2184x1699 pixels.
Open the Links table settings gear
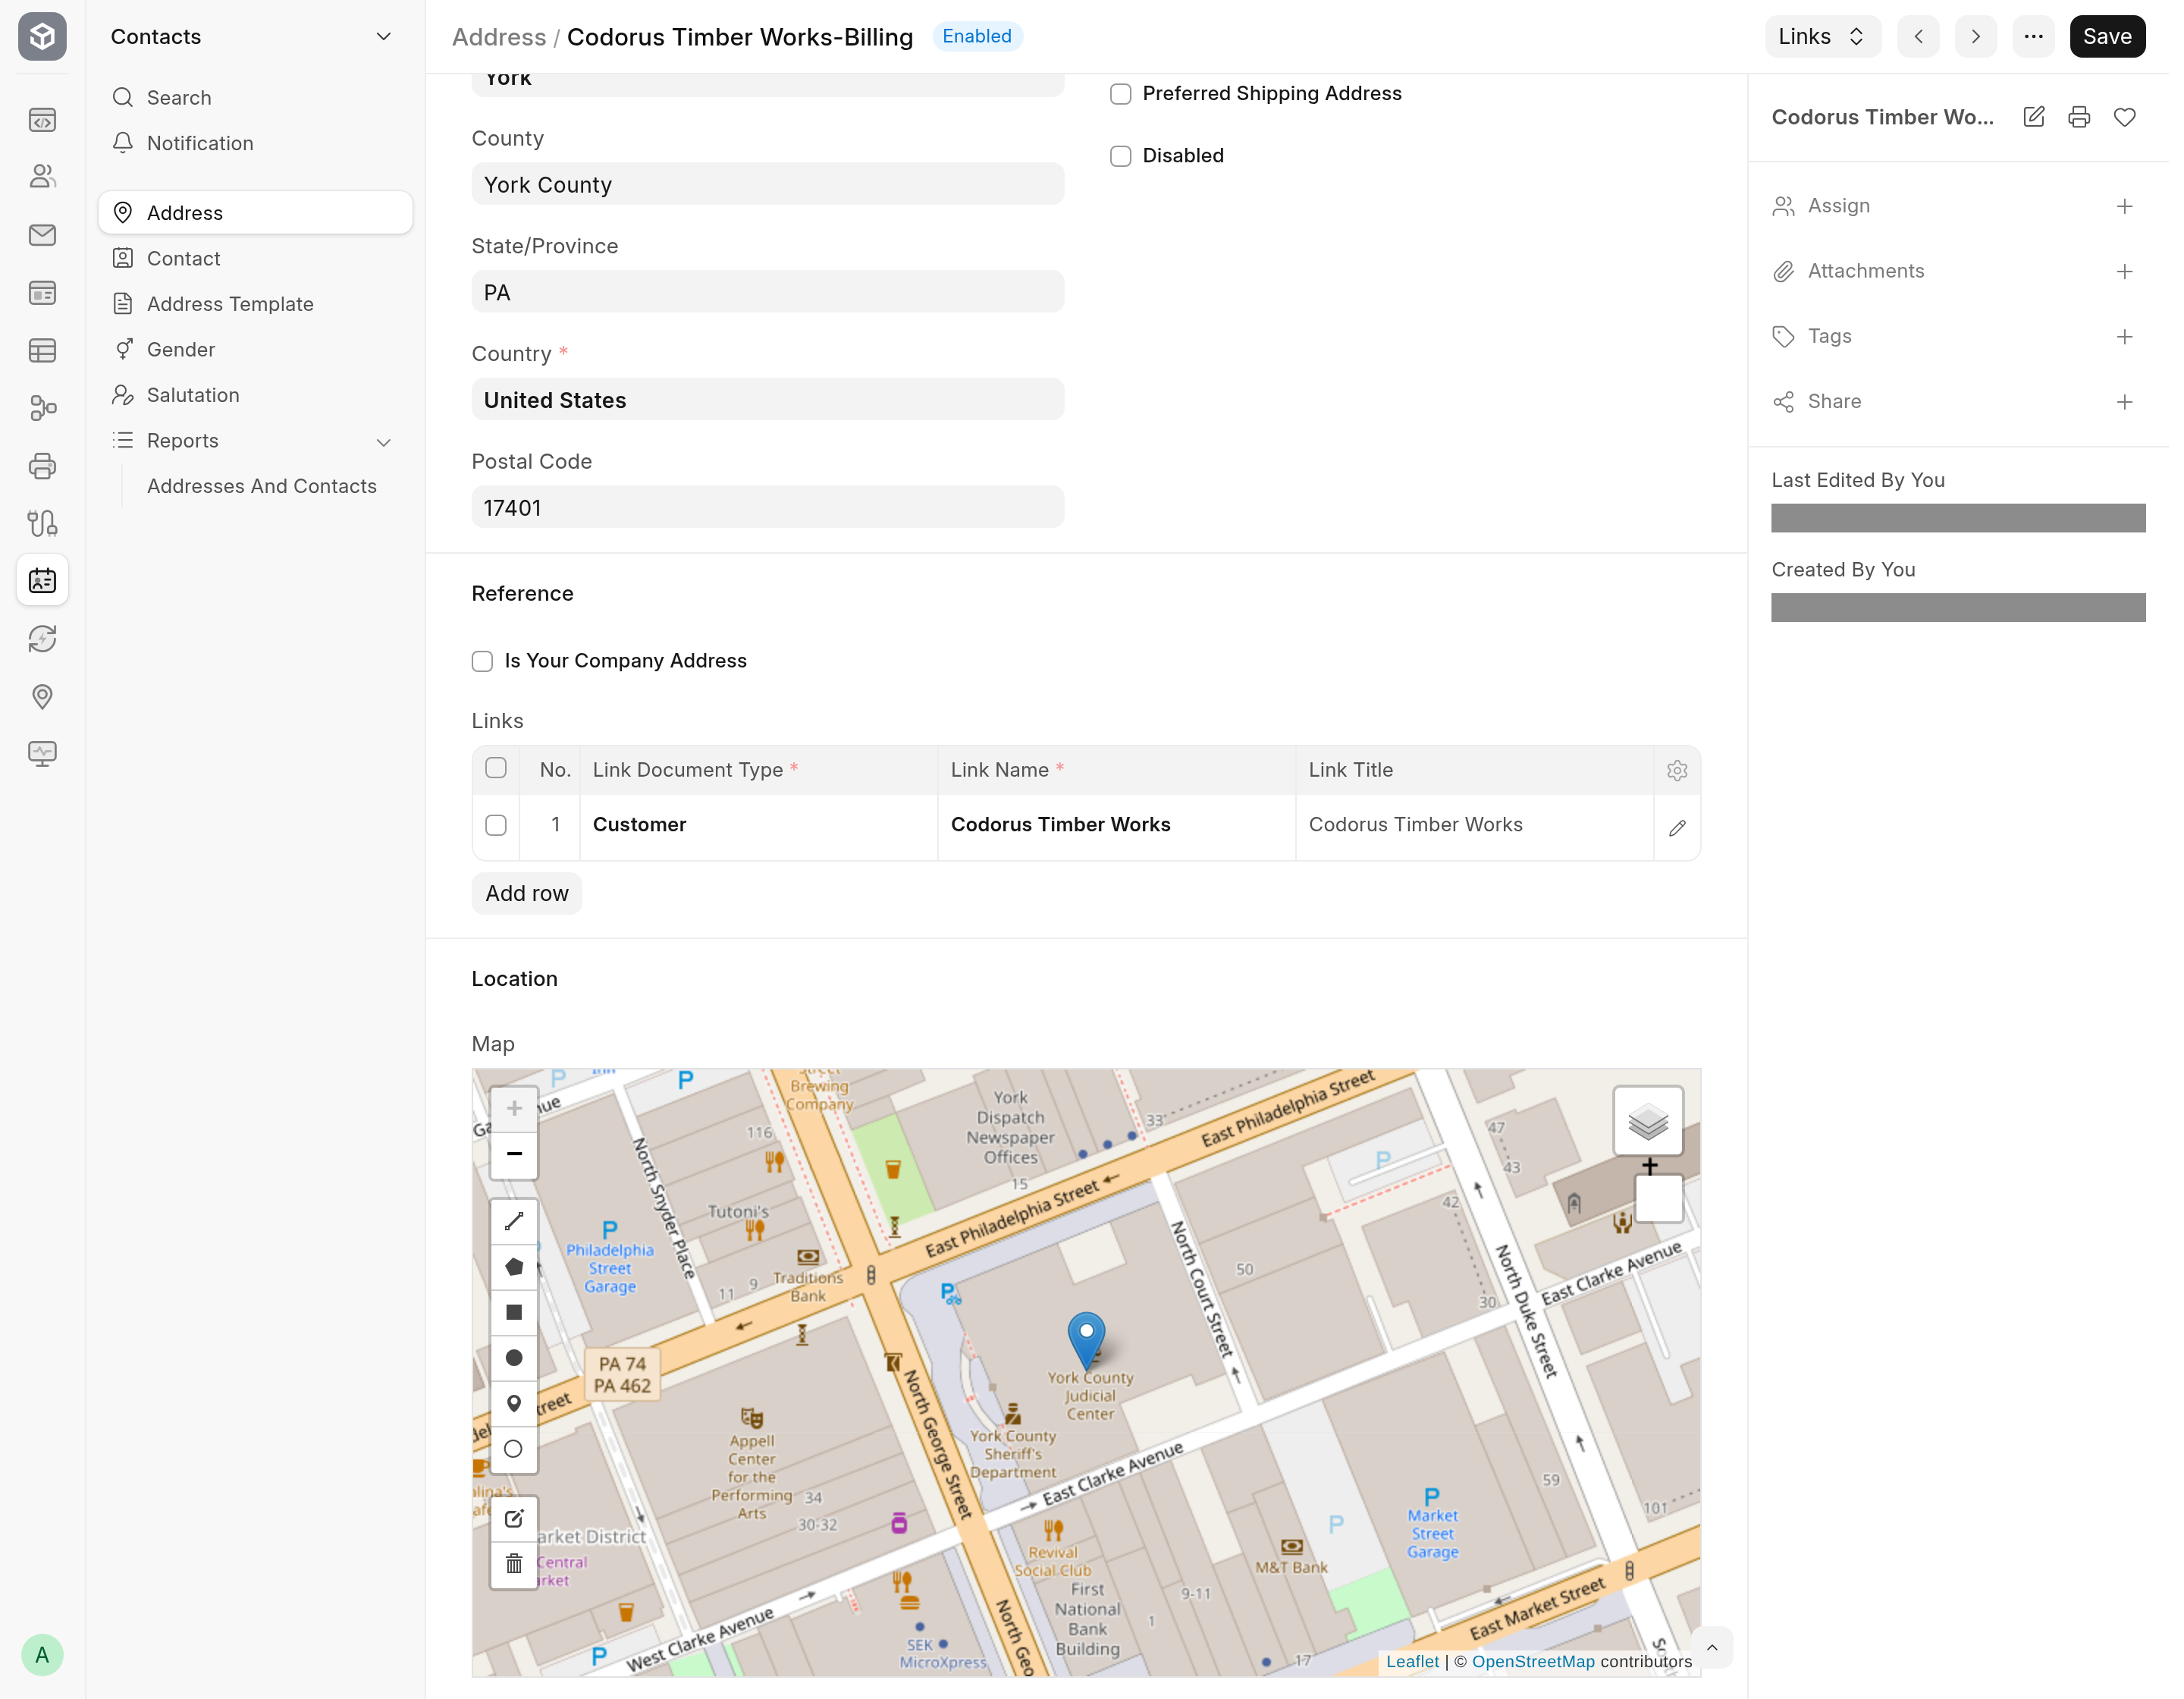pyautogui.click(x=1677, y=770)
